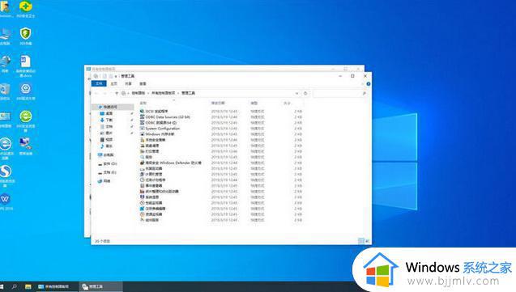Image resolution: width=516 pixels, height=292 pixels.
Task: Switch to details view layout
Action: [361, 241]
